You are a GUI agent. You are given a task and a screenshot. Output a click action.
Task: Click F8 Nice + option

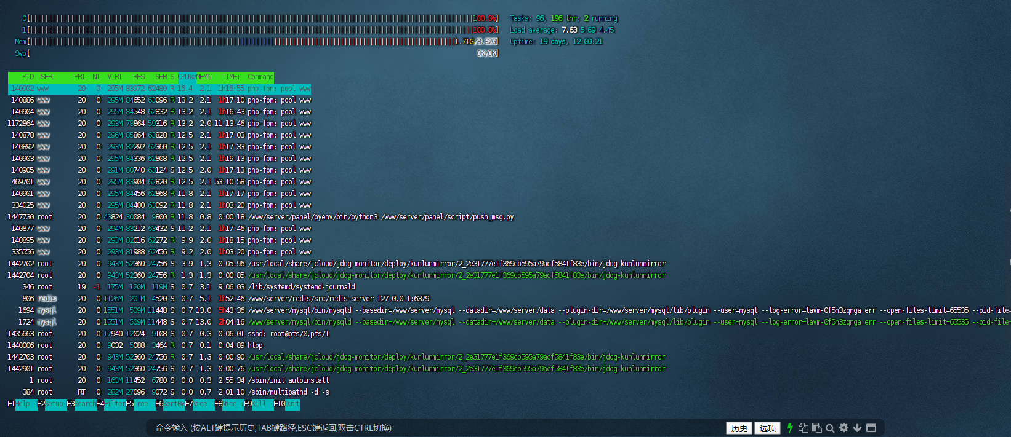(229, 404)
